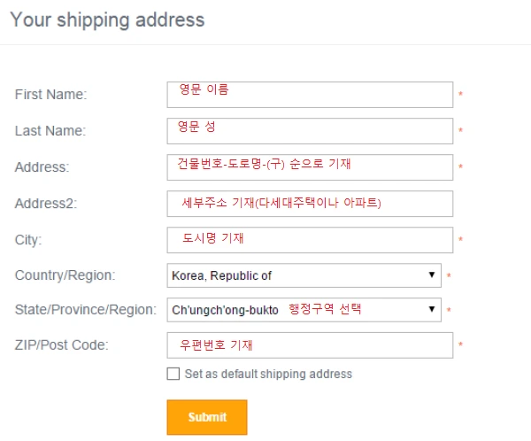Viewport: 531px width, 441px height.
Task: Click the 'Country/Region:' label
Action: tap(65, 275)
